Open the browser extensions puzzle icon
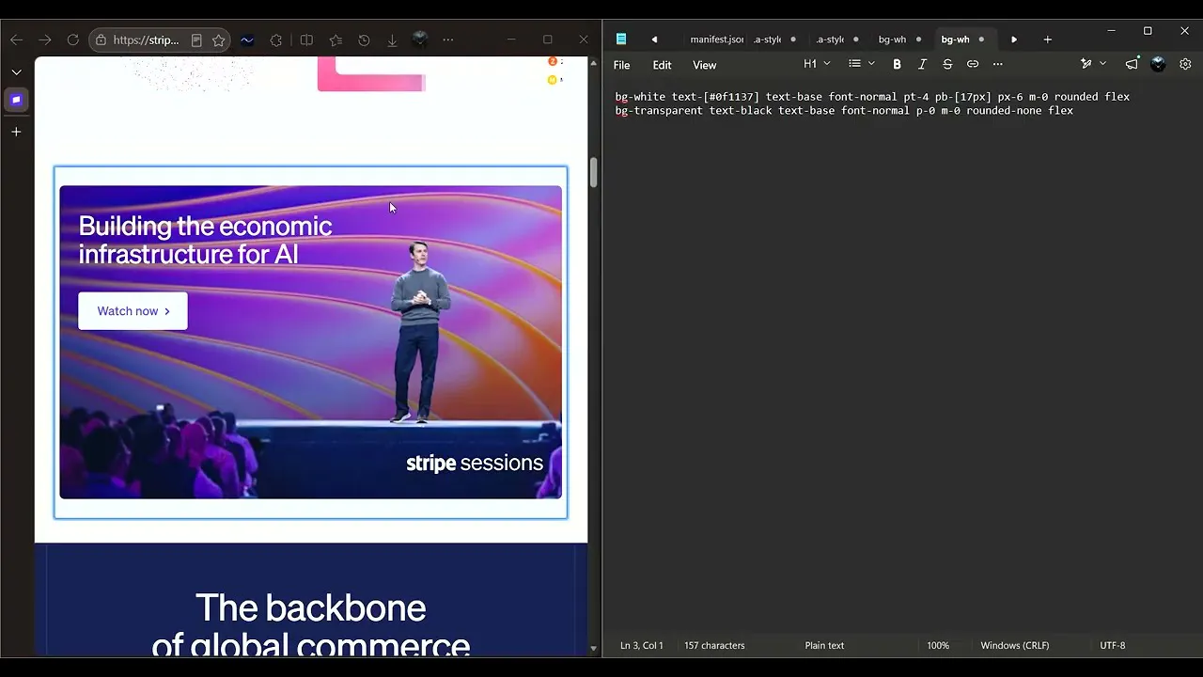 click(275, 40)
